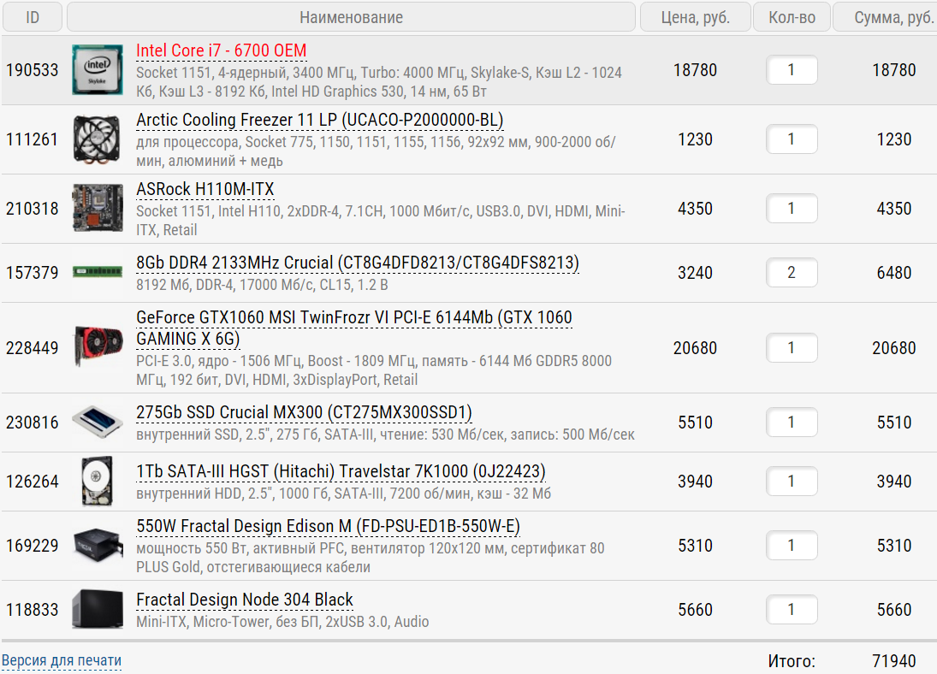
Task: Open 8Gb DDR4 2133MHz Crucial product link
Action: click(358, 263)
